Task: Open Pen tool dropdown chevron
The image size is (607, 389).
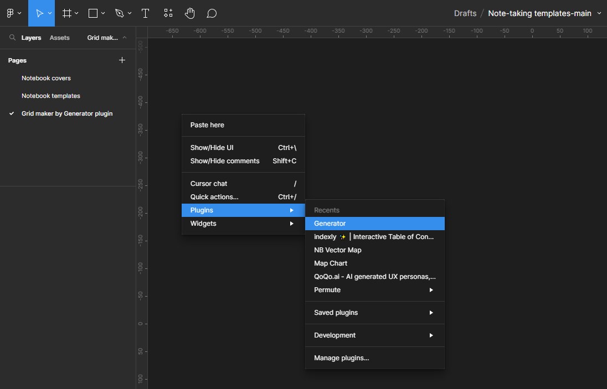Action: [130, 13]
